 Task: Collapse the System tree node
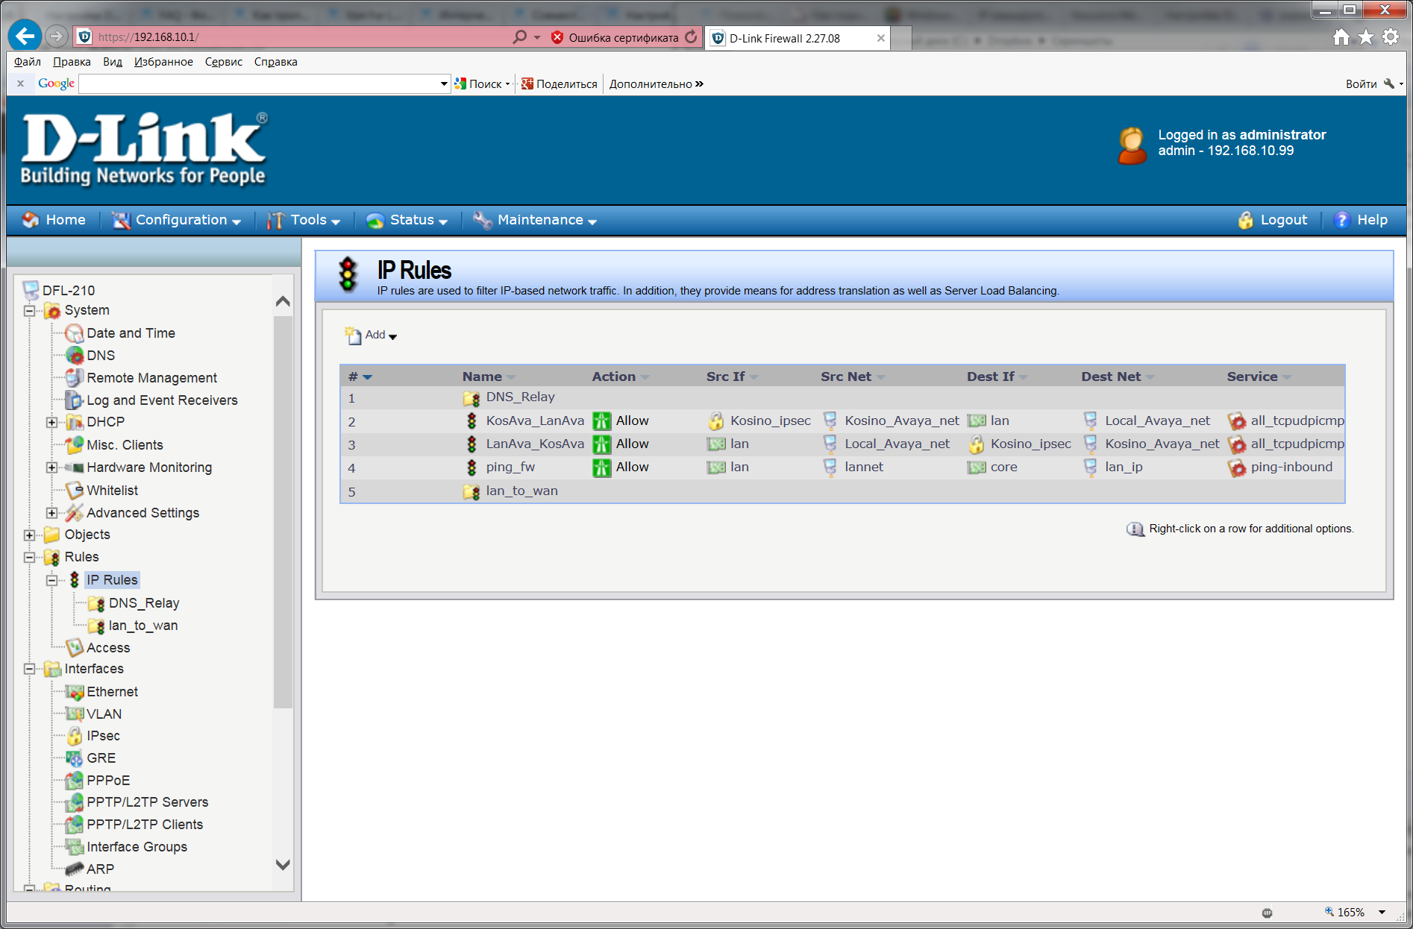point(29,311)
